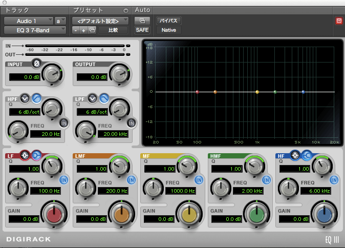Viewport: 345px width, 248px height.
Task: Click the green HMF gain knob
Action: point(256,214)
